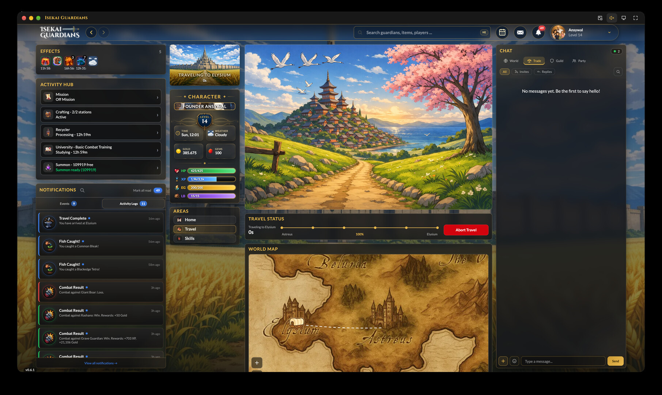Viewport: 662px width, 395px height.
Task: Click the Abort Travel button
Action: pyautogui.click(x=466, y=230)
